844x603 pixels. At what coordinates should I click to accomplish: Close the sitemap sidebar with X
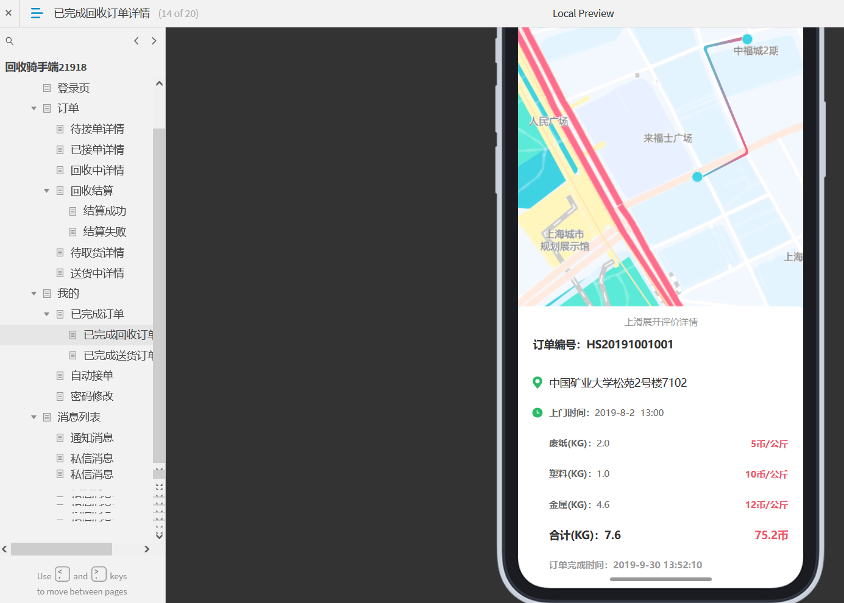[x=9, y=13]
